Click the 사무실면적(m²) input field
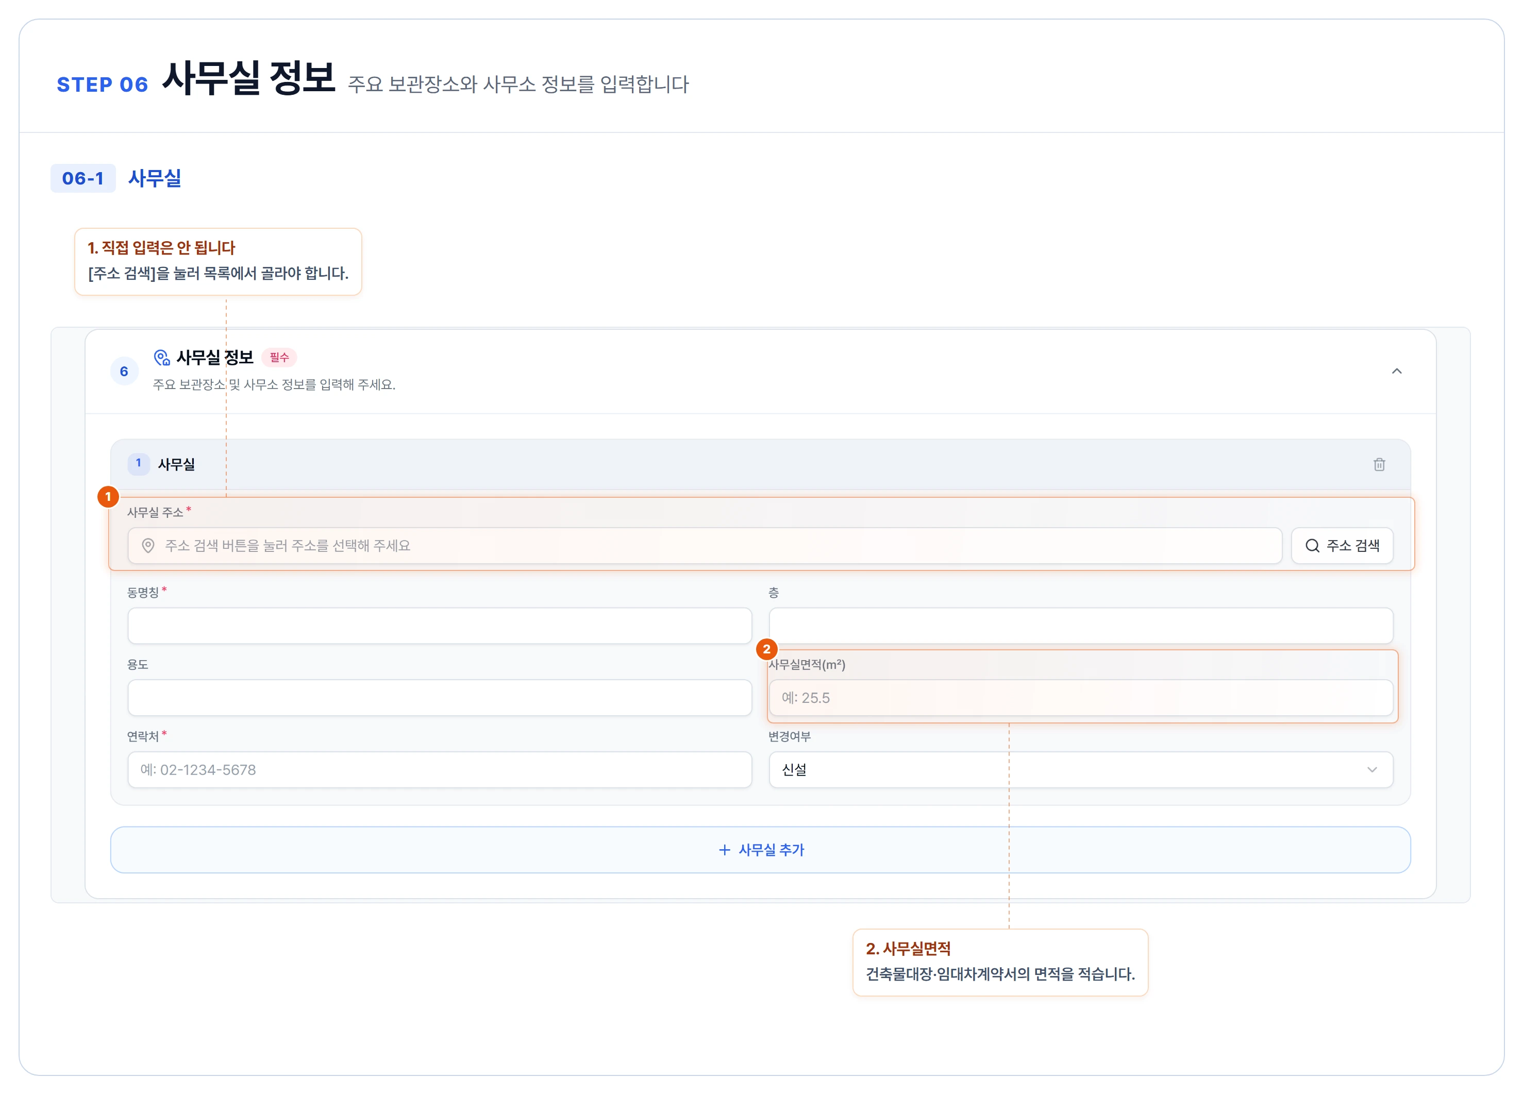 coord(1080,698)
